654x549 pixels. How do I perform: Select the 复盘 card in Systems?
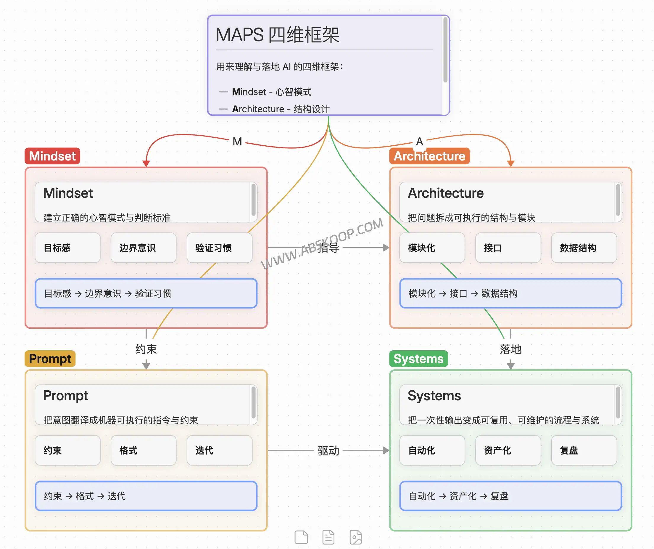pyautogui.click(x=584, y=450)
